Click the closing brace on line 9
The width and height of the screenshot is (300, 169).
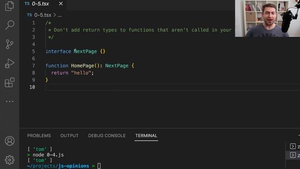click(47, 80)
